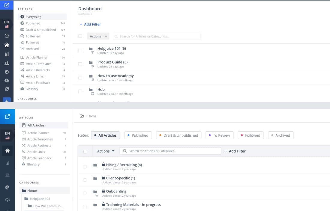Select the Published status pill

tap(138, 135)
